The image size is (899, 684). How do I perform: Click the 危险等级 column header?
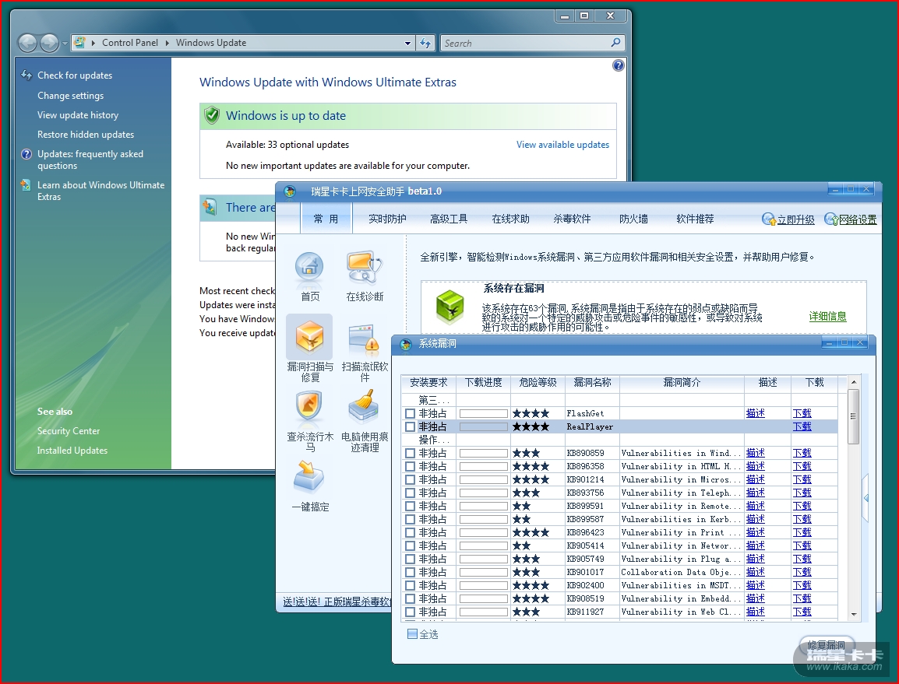538,383
